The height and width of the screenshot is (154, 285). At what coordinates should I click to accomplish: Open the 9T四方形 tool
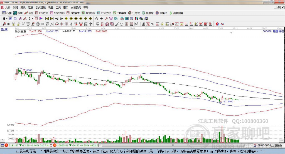[104, 13]
